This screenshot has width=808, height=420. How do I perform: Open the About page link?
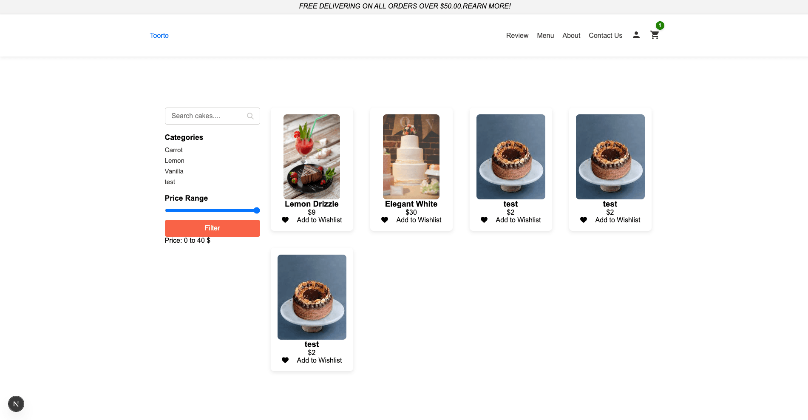(571, 36)
